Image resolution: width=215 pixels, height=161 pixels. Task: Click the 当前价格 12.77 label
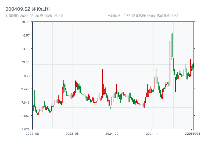point(119,16)
